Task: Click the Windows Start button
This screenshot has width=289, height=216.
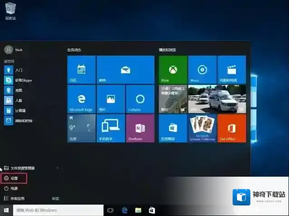Action: click(x=6, y=210)
